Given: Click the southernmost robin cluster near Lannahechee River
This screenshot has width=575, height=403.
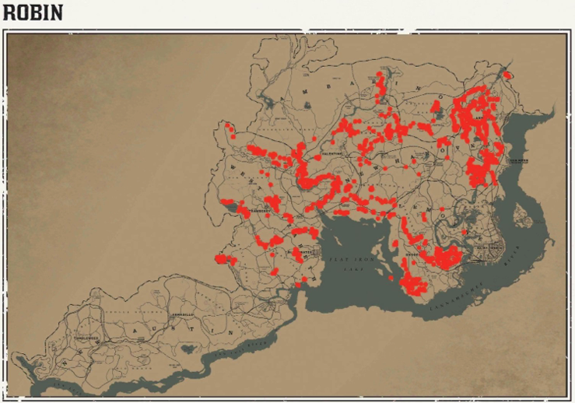Looking at the screenshot, I should (x=414, y=288).
